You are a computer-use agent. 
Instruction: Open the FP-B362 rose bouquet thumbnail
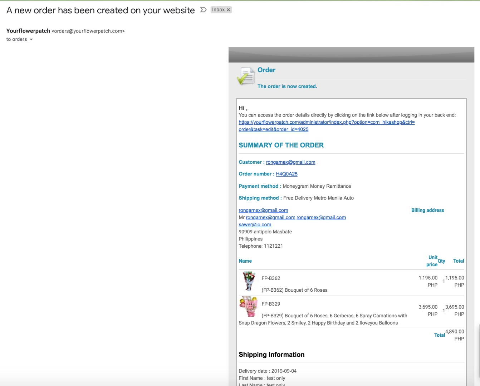click(249, 281)
